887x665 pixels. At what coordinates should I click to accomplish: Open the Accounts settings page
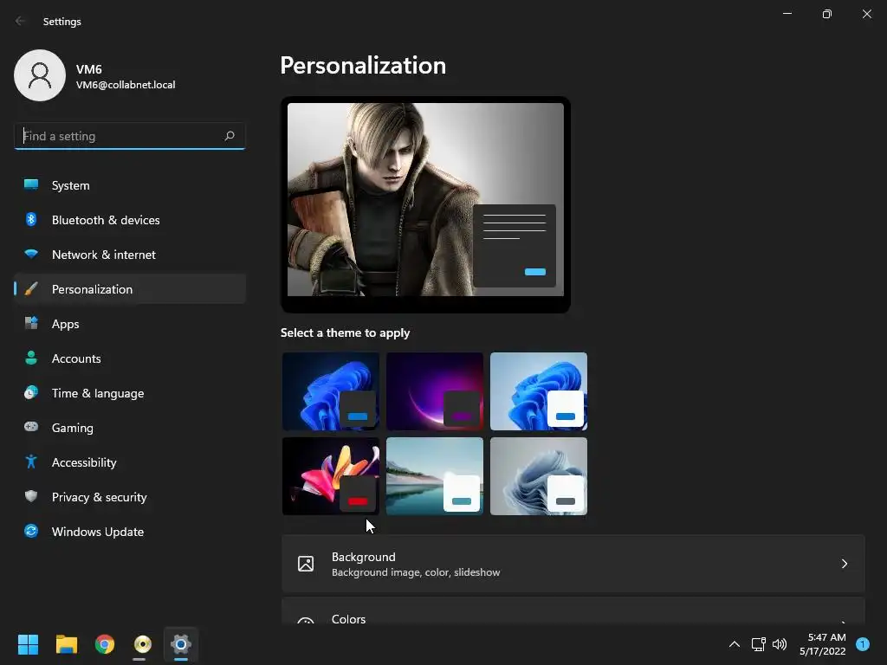(x=130, y=358)
